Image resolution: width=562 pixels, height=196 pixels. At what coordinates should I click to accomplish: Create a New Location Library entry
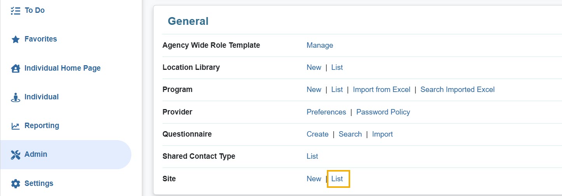[314, 68]
